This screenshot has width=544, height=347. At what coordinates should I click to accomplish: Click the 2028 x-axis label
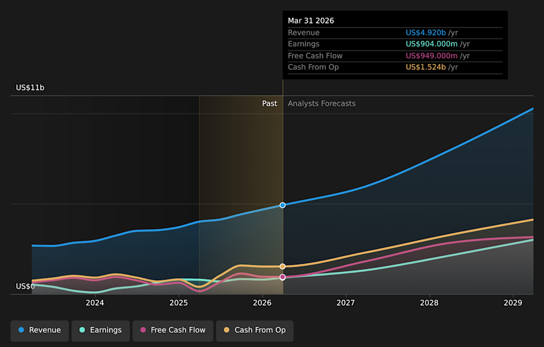coord(429,303)
